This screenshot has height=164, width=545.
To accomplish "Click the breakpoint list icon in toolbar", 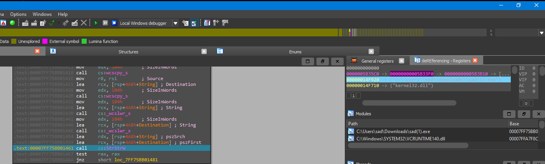I will coord(207,23).
